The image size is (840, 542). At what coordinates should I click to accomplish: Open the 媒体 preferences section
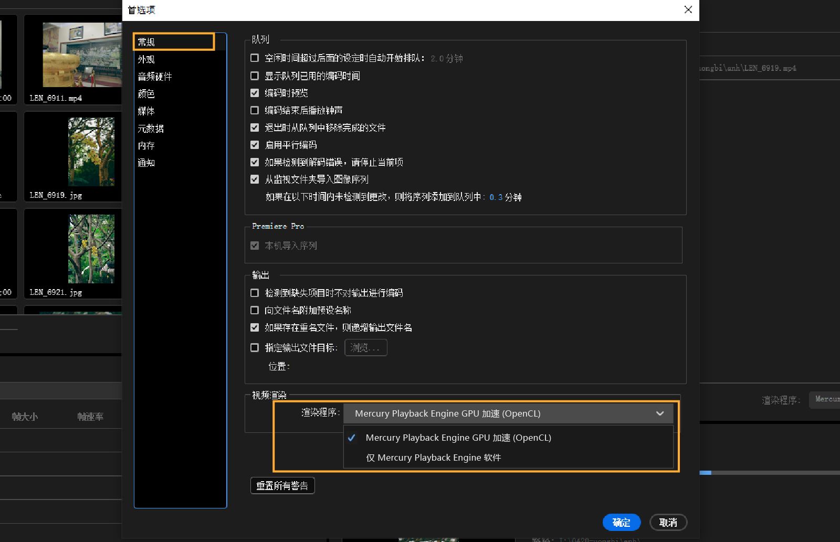tap(146, 111)
